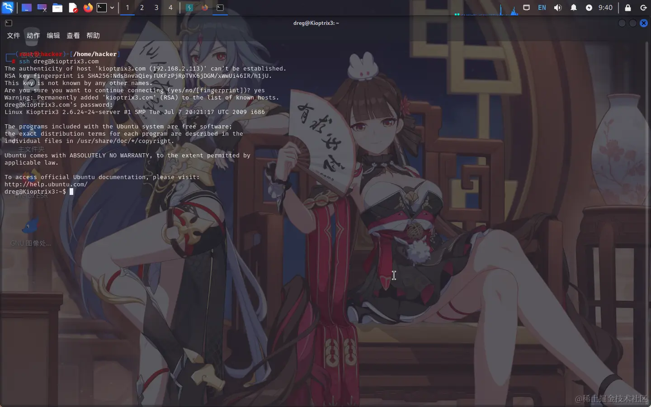Launch the file manager from the panel
The width and height of the screenshot is (651, 407).
click(57, 8)
